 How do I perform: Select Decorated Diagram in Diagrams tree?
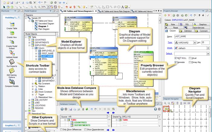coord(46,24)
